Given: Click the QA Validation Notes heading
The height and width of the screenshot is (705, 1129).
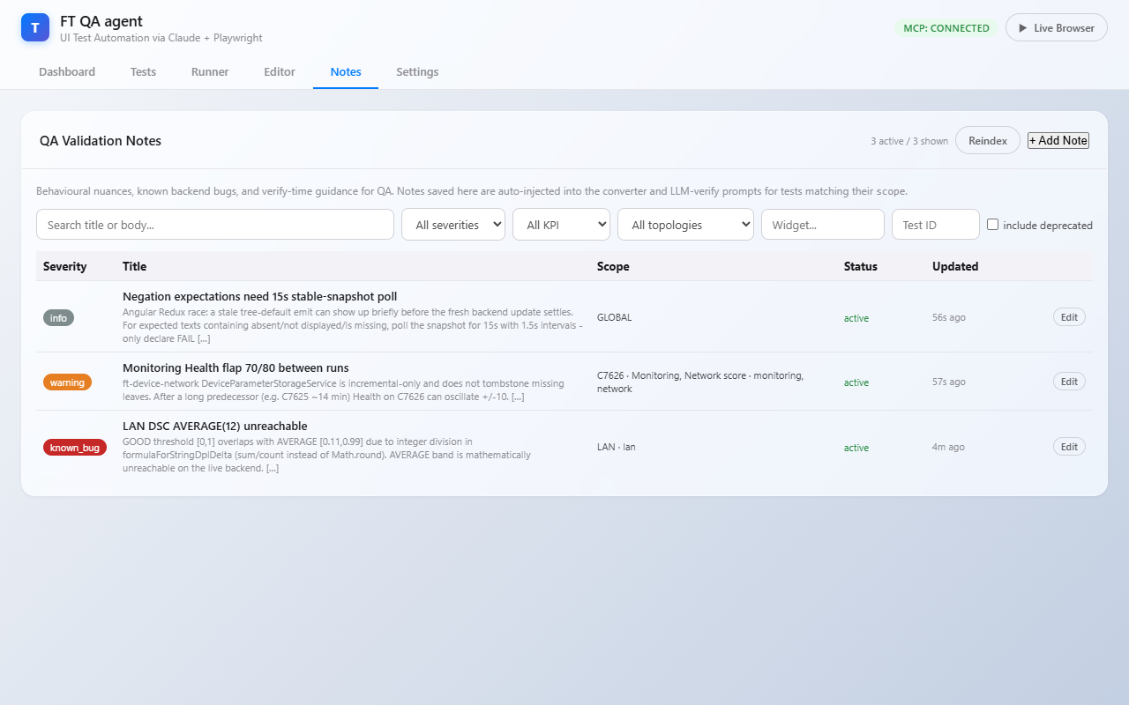Looking at the screenshot, I should point(101,140).
